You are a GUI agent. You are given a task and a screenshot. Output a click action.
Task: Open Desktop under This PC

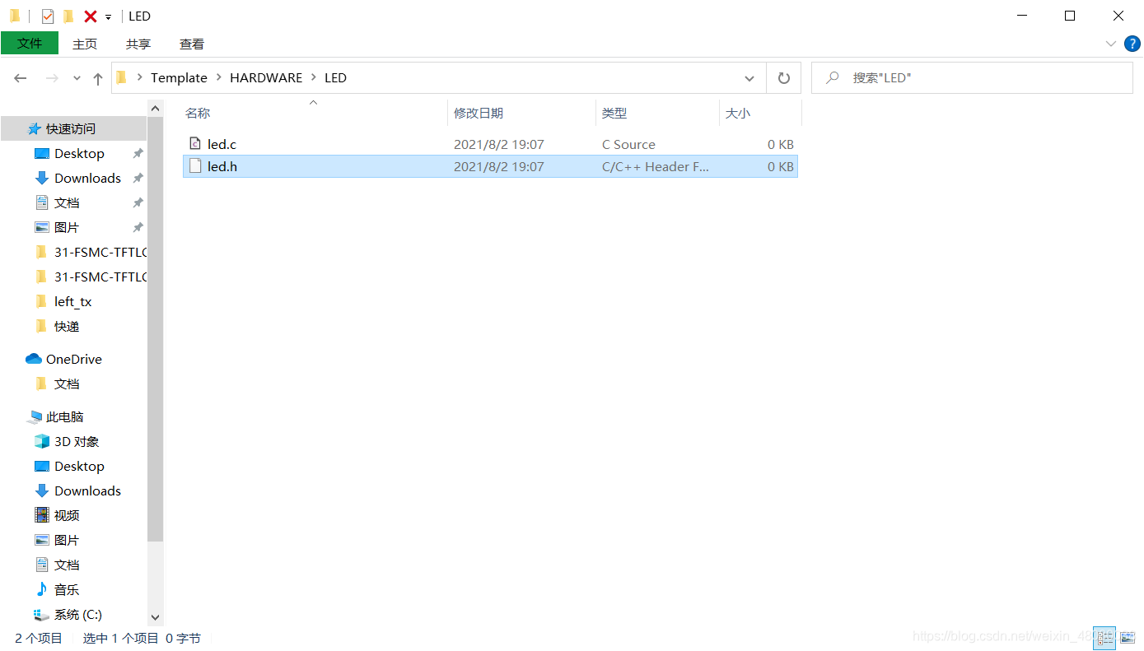click(79, 467)
